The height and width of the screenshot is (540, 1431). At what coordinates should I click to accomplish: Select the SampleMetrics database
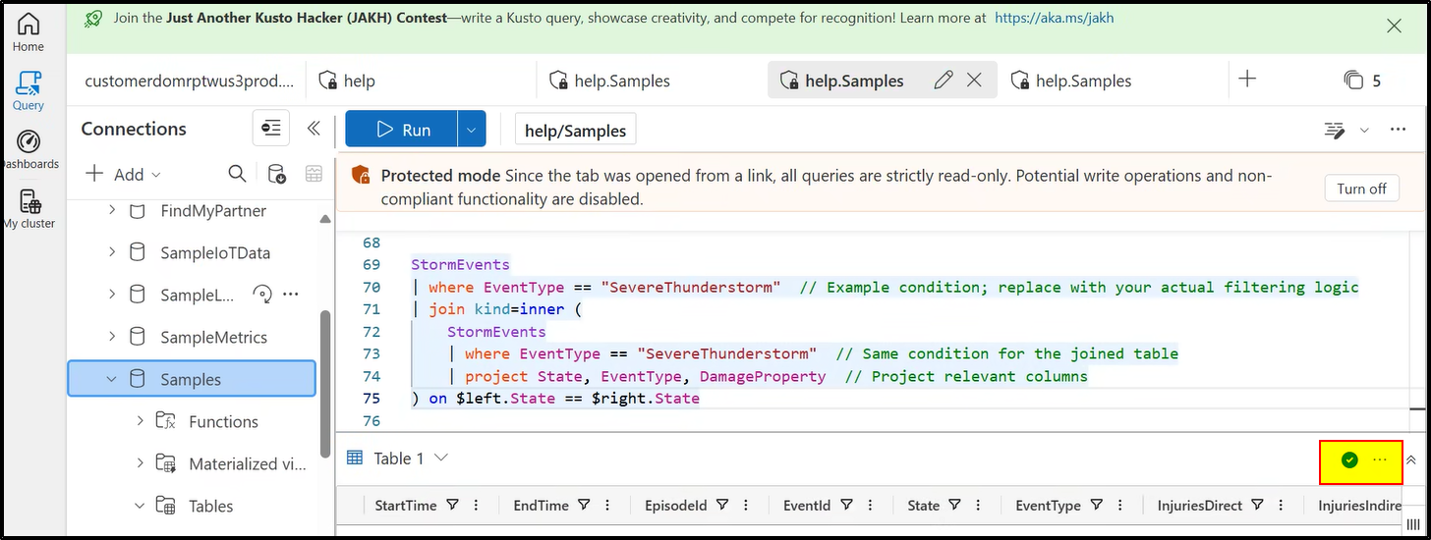(213, 337)
